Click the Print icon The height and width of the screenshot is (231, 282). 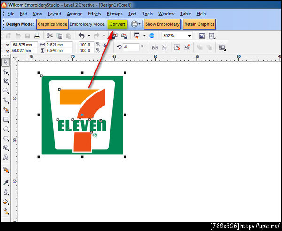click(x=37, y=36)
